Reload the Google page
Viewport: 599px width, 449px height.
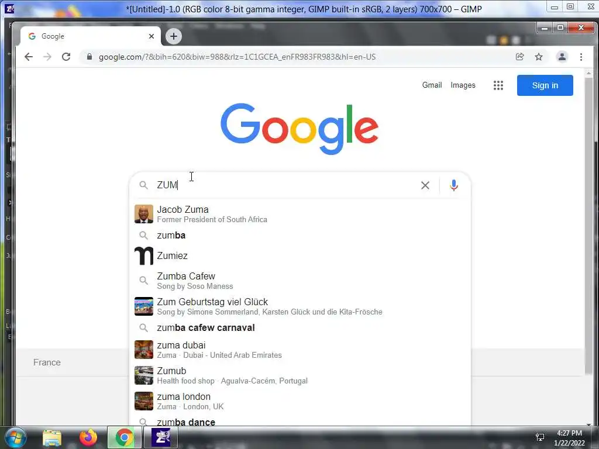[x=66, y=57]
